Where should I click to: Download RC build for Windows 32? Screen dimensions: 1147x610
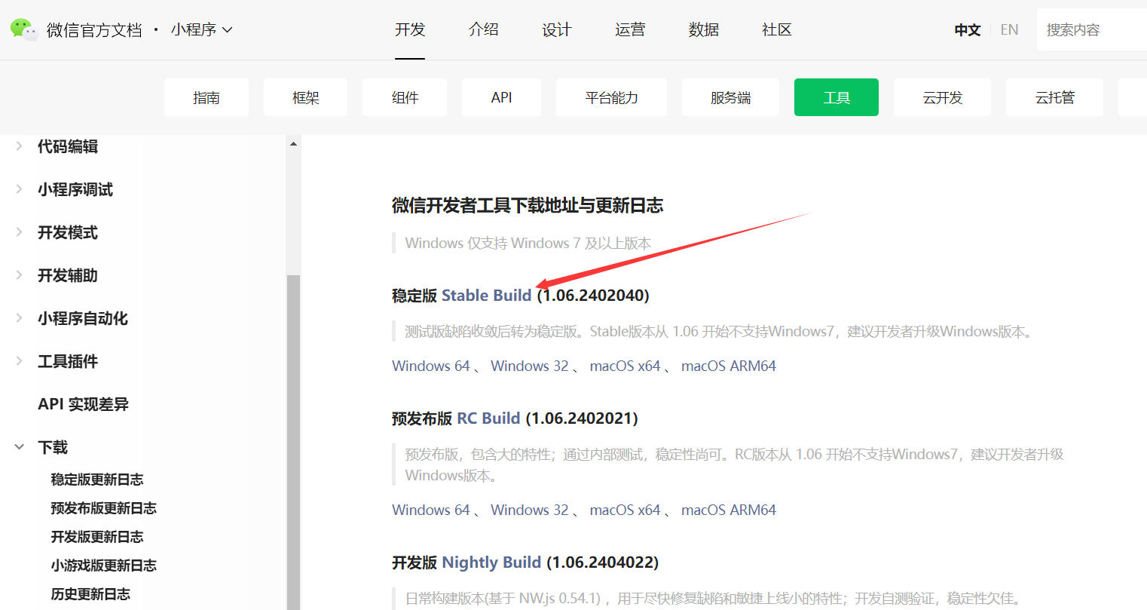529,510
